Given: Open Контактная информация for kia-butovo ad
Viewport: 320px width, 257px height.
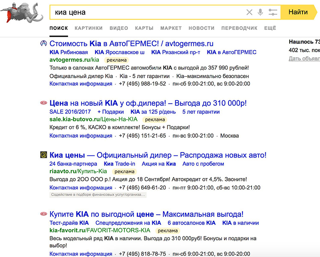Looking at the screenshot, I should 81,136.
